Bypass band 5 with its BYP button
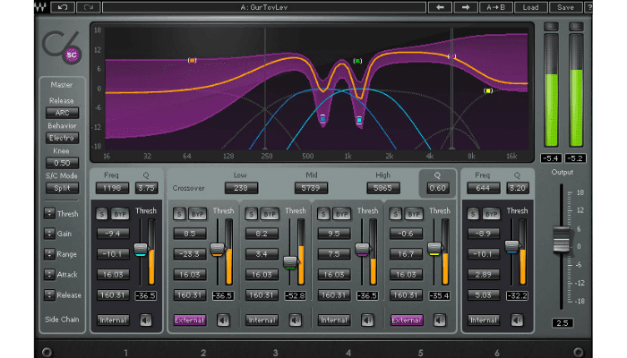627x358 pixels. [x=414, y=214]
